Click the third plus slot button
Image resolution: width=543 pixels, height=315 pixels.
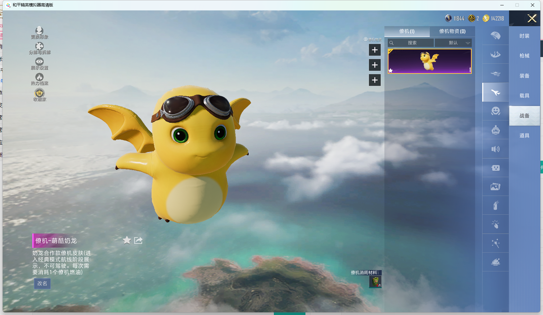tap(375, 80)
